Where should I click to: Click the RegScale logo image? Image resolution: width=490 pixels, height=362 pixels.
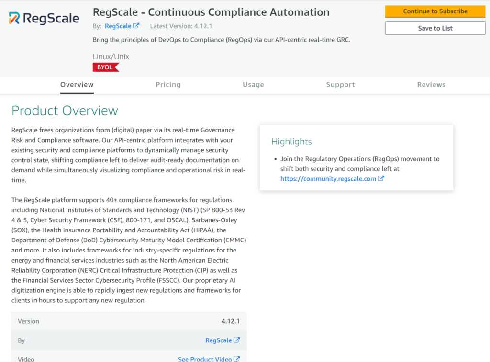point(44,19)
